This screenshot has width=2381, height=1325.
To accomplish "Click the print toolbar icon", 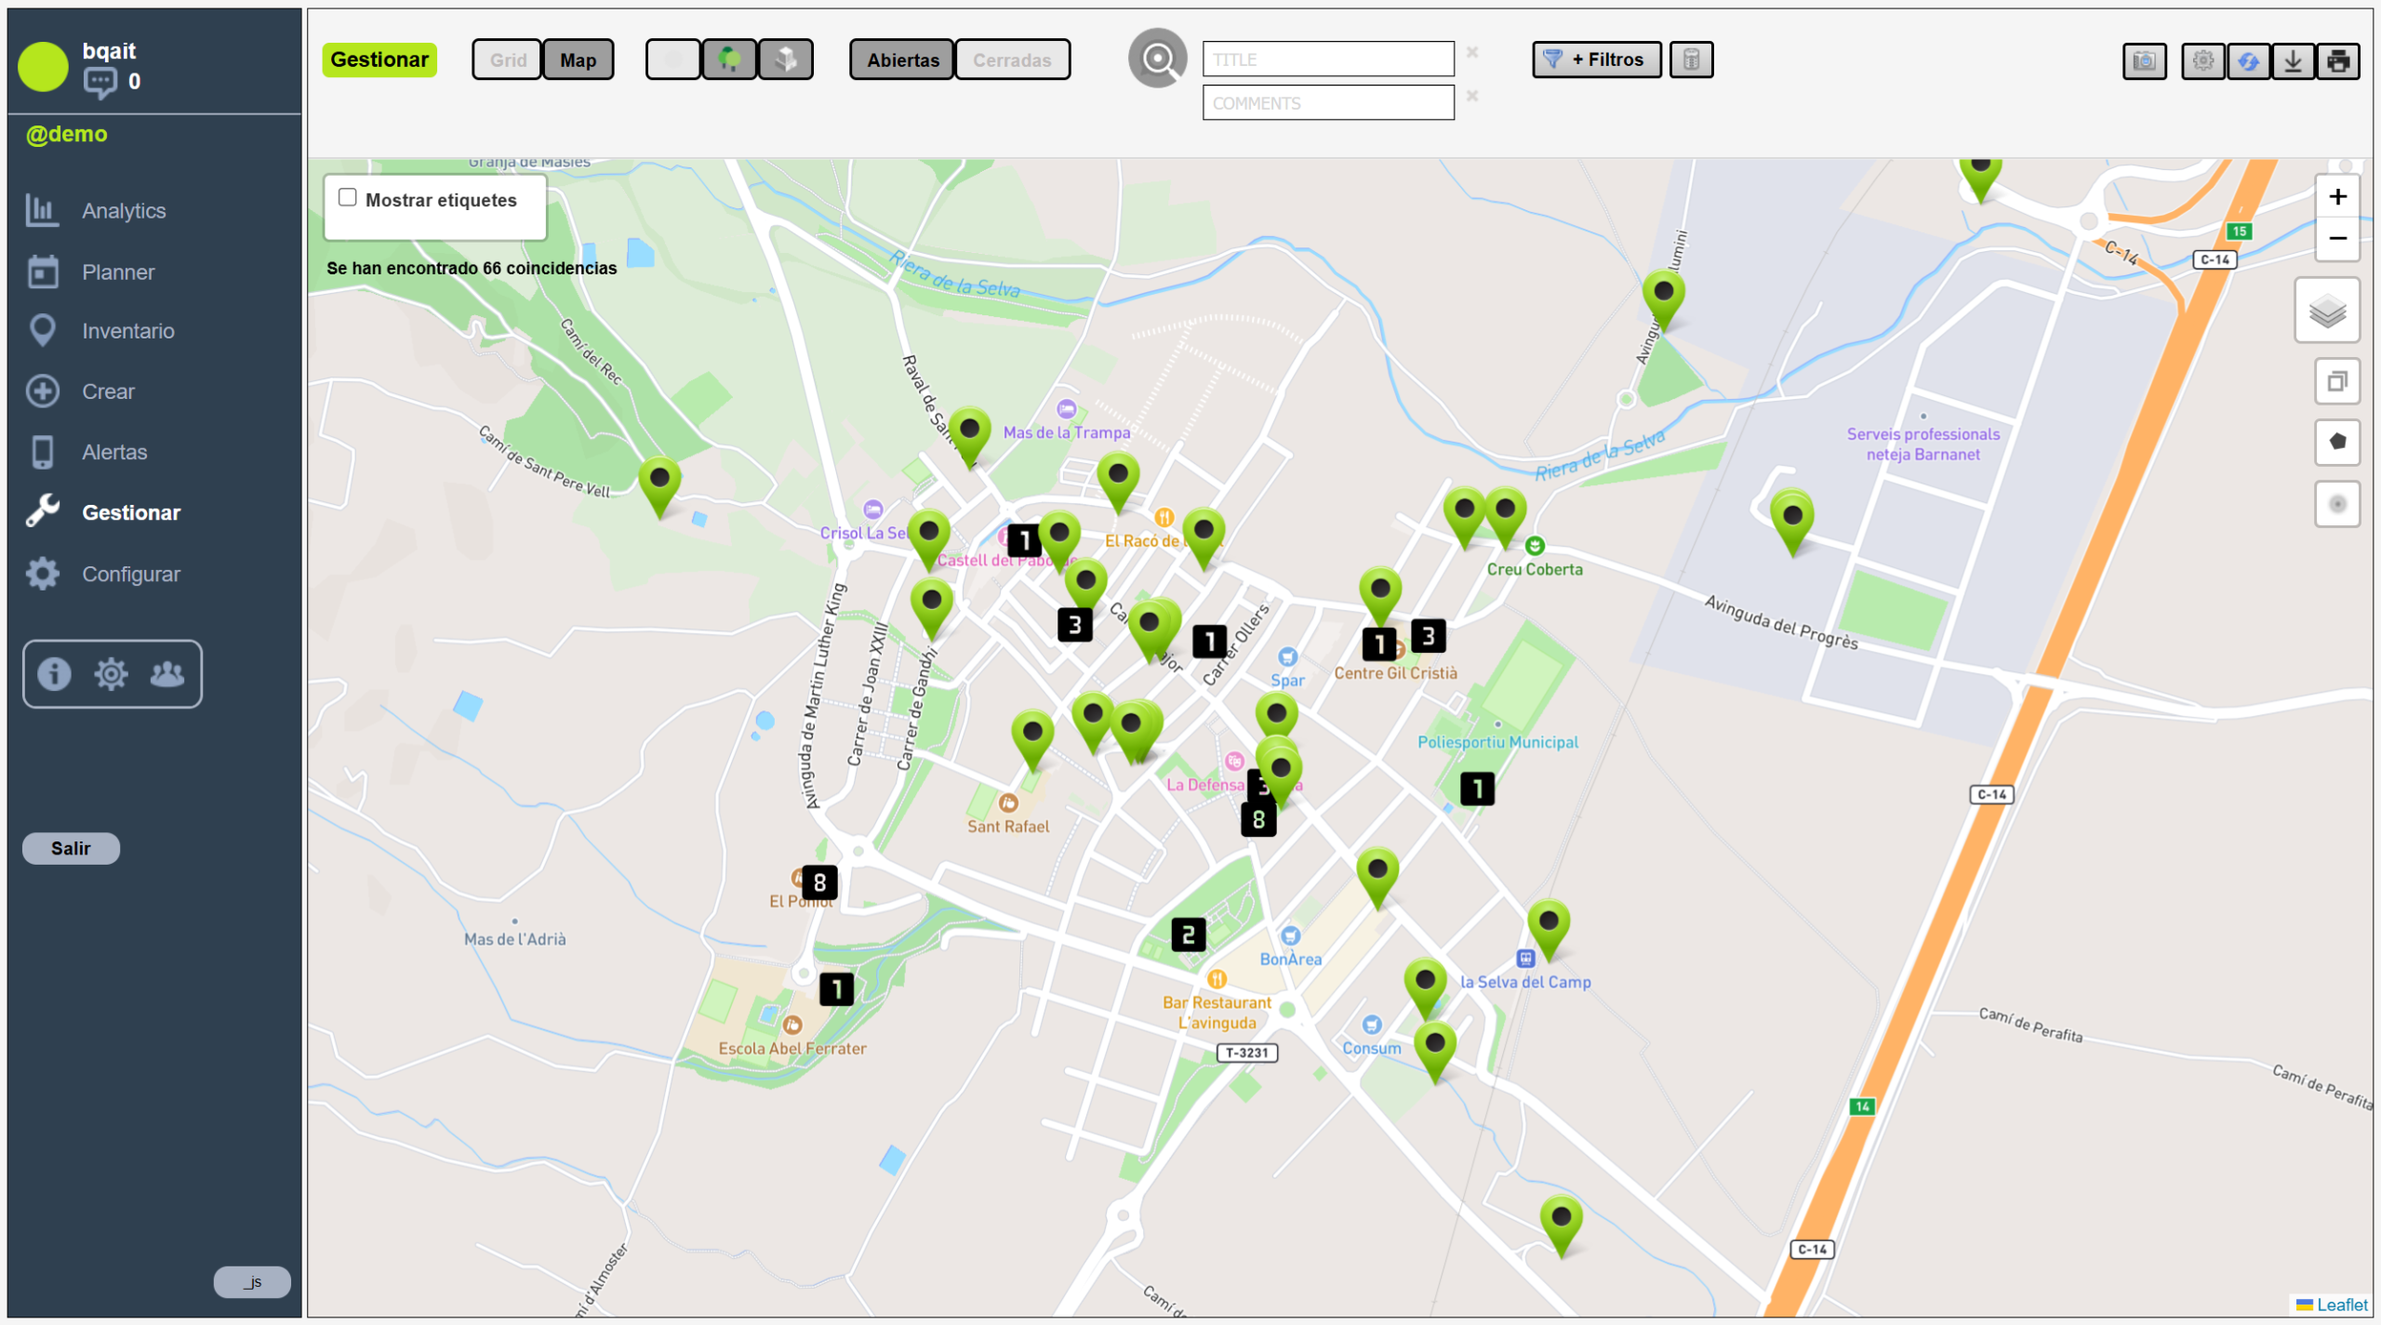I will point(2338,61).
